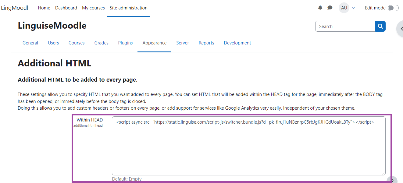
Task: Click the Additional HTML page heading
Action: [55, 63]
